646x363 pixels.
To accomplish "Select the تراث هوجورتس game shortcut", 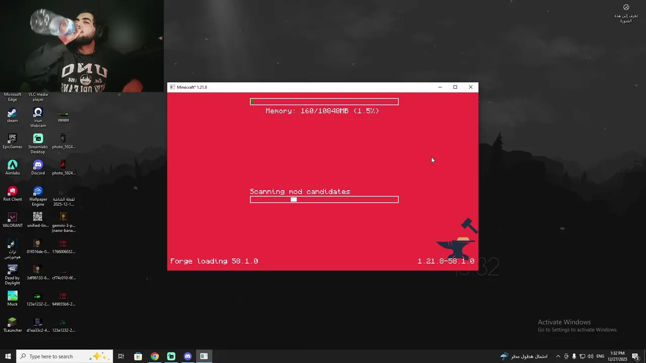I will (x=12, y=249).
